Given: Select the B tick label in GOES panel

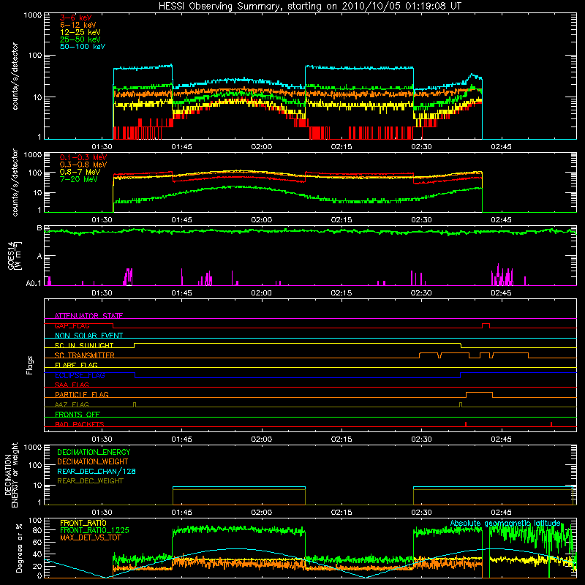Looking at the screenshot, I should coord(39,228).
